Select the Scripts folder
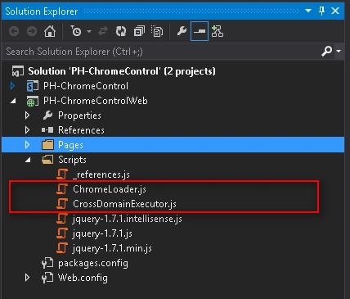350x299 pixels. pyautogui.click(x=72, y=160)
